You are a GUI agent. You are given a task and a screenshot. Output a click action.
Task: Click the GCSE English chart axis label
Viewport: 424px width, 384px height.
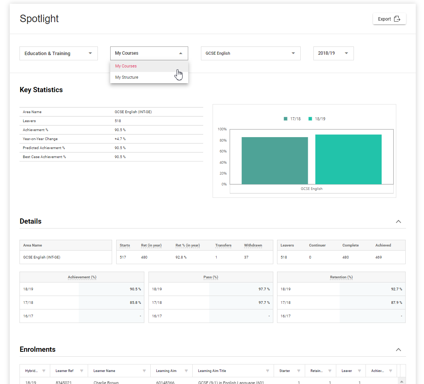(x=312, y=189)
